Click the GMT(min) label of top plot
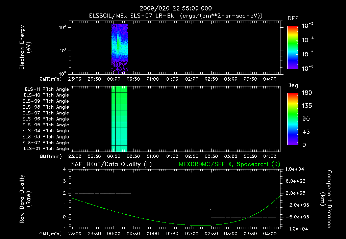Viewport: 346px width, 239px height. pyautogui.click(x=51, y=79)
